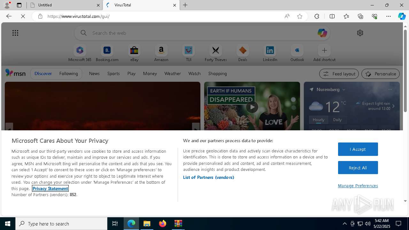Close the VirusTotal tab
The image size is (409, 230).
coord(174,5)
